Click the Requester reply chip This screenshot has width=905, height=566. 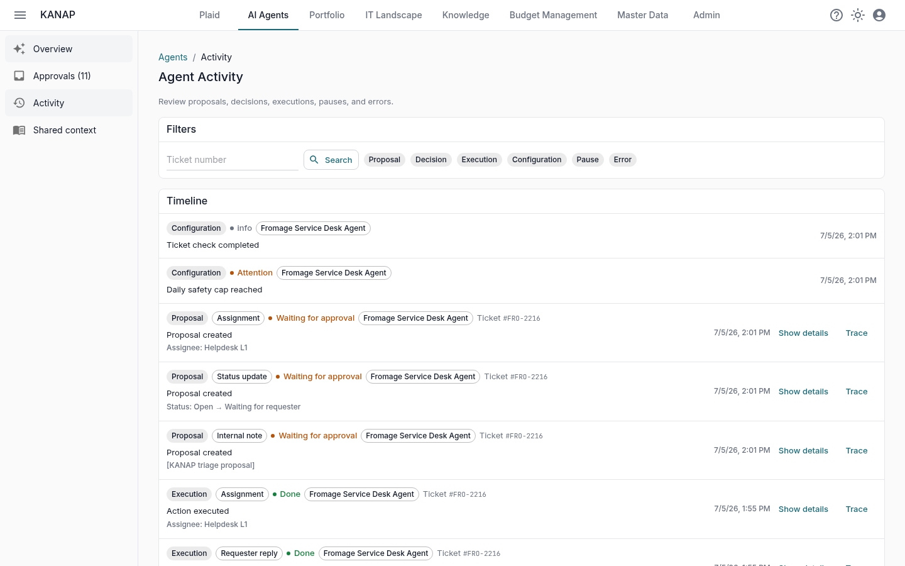point(249,553)
